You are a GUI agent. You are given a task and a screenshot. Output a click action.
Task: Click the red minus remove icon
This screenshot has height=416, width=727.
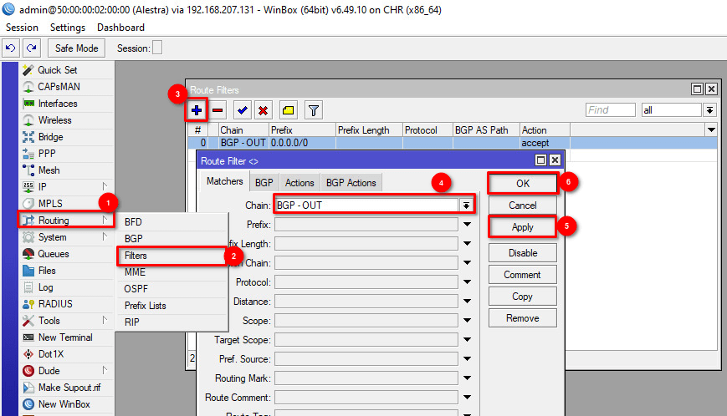pyautogui.click(x=218, y=109)
